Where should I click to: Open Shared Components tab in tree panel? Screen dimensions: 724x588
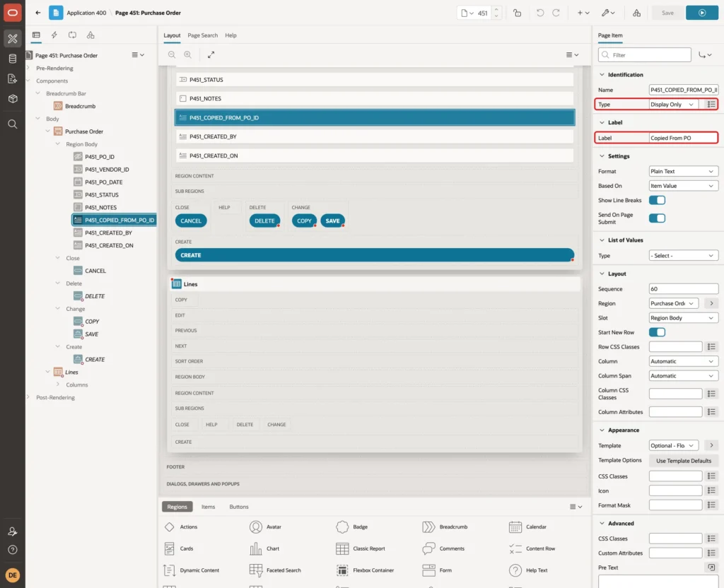[90, 35]
